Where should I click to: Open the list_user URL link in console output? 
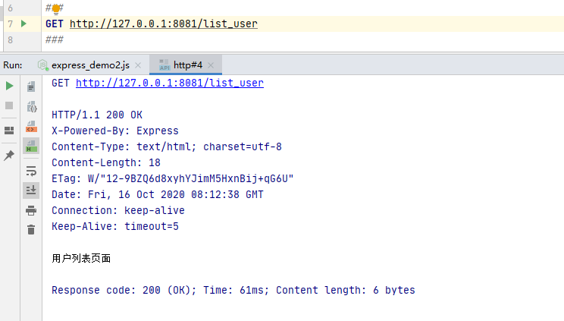point(169,83)
